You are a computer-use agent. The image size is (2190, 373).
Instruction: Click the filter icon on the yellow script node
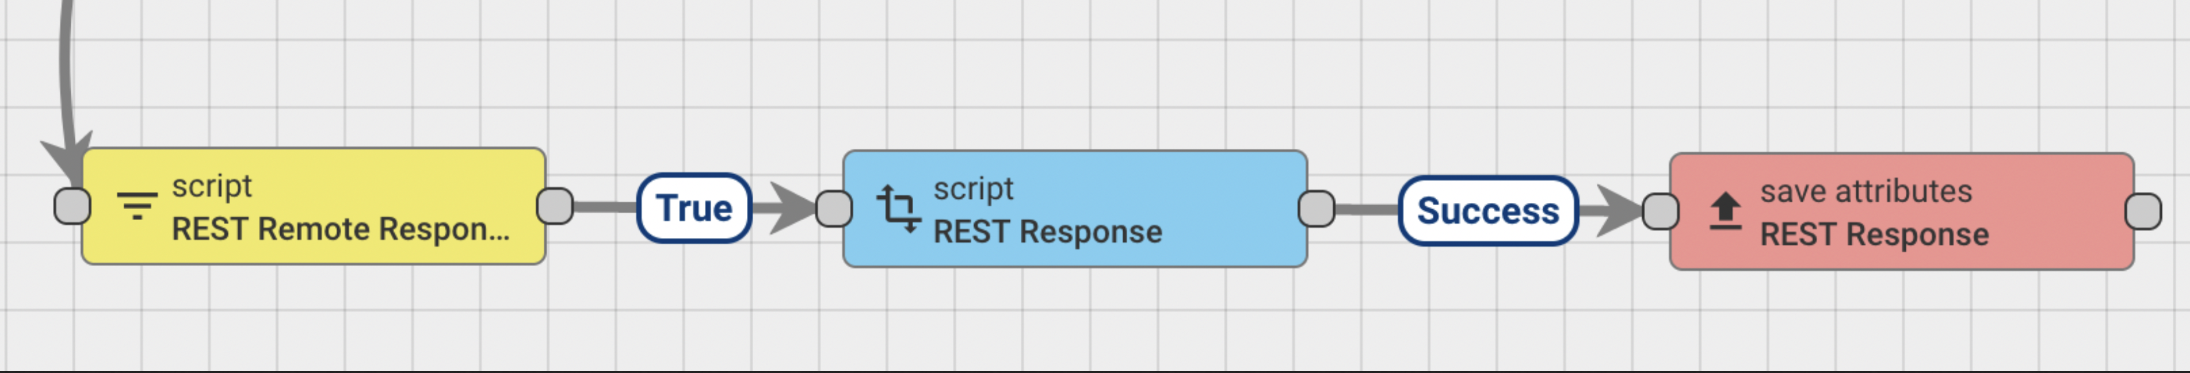tap(137, 206)
